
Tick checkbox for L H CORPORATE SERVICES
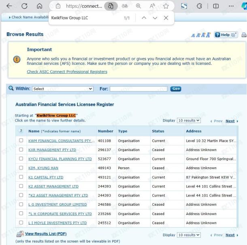point(21,213)
